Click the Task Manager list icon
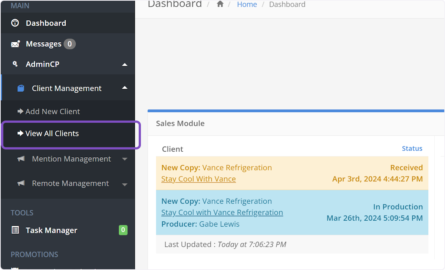 pyautogui.click(x=15, y=230)
